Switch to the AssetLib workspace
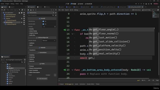 [88, 4]
